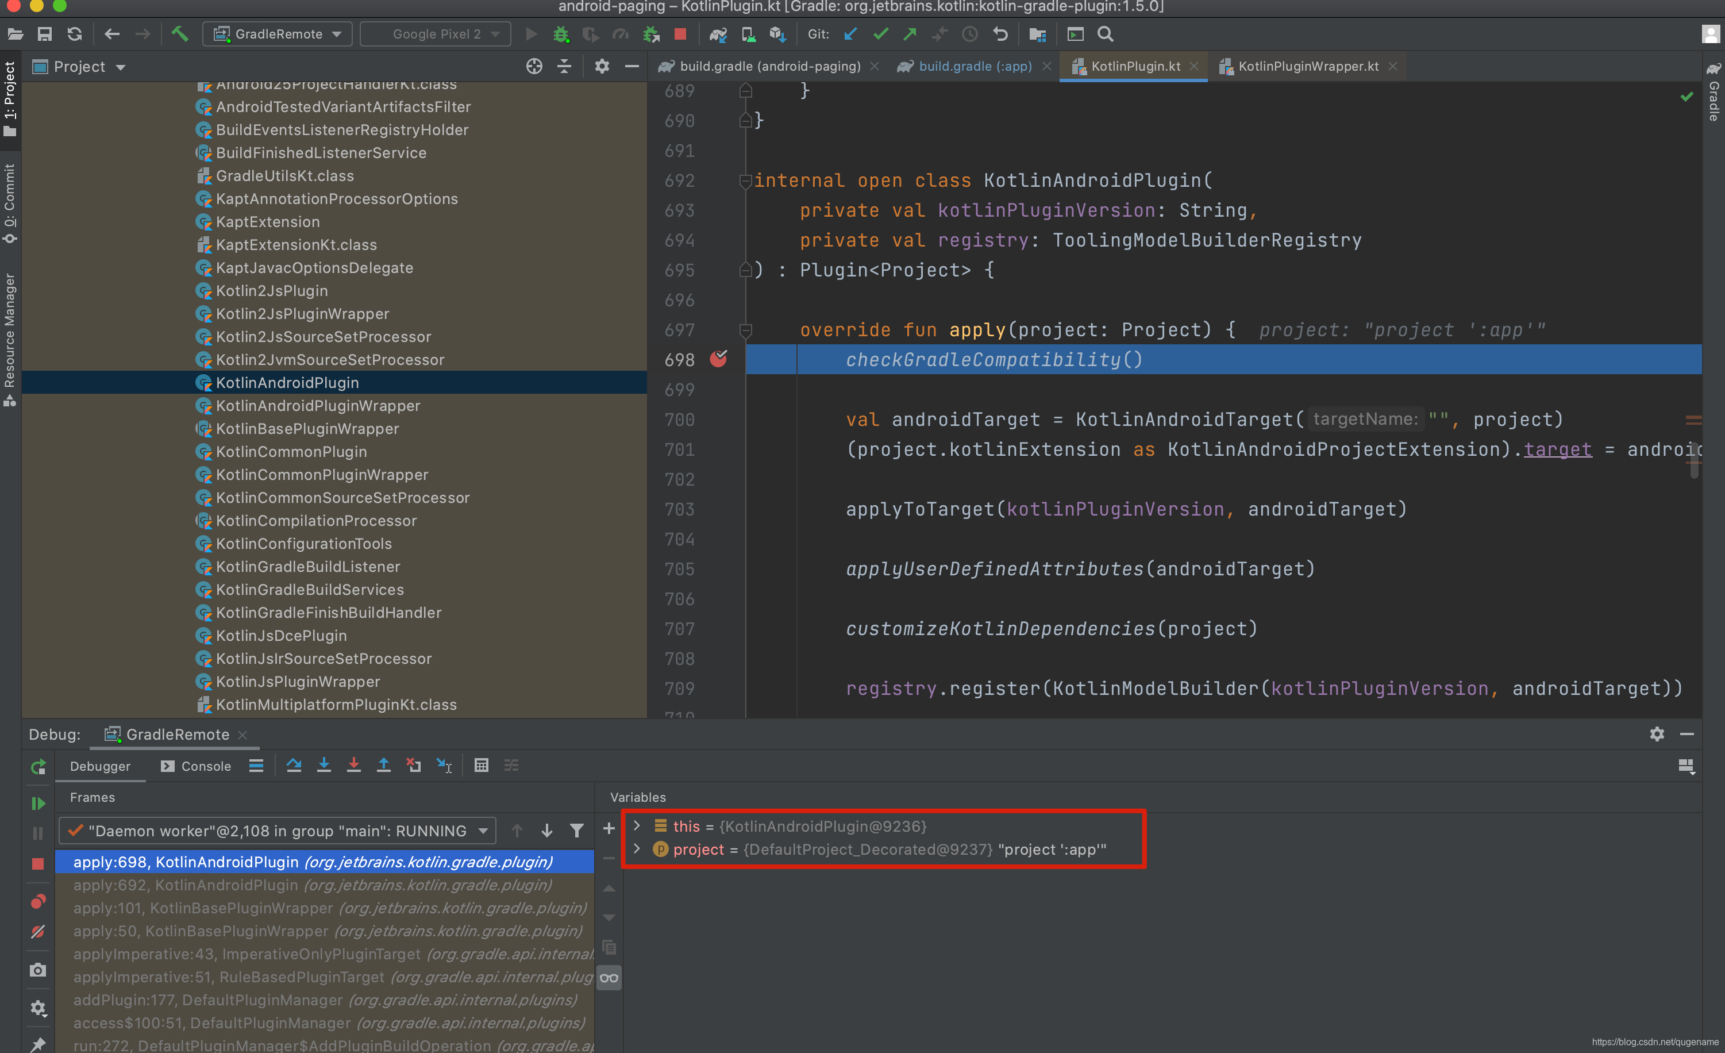The height and width of the screenshot is (1053, 1725).
Task: Open evaluate expression calculator icon
Action: pos(482,766)
